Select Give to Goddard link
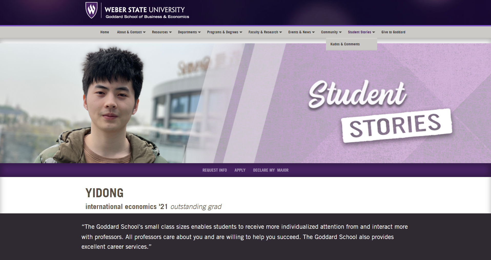The image size is (491, 260). tap(393, 32)
